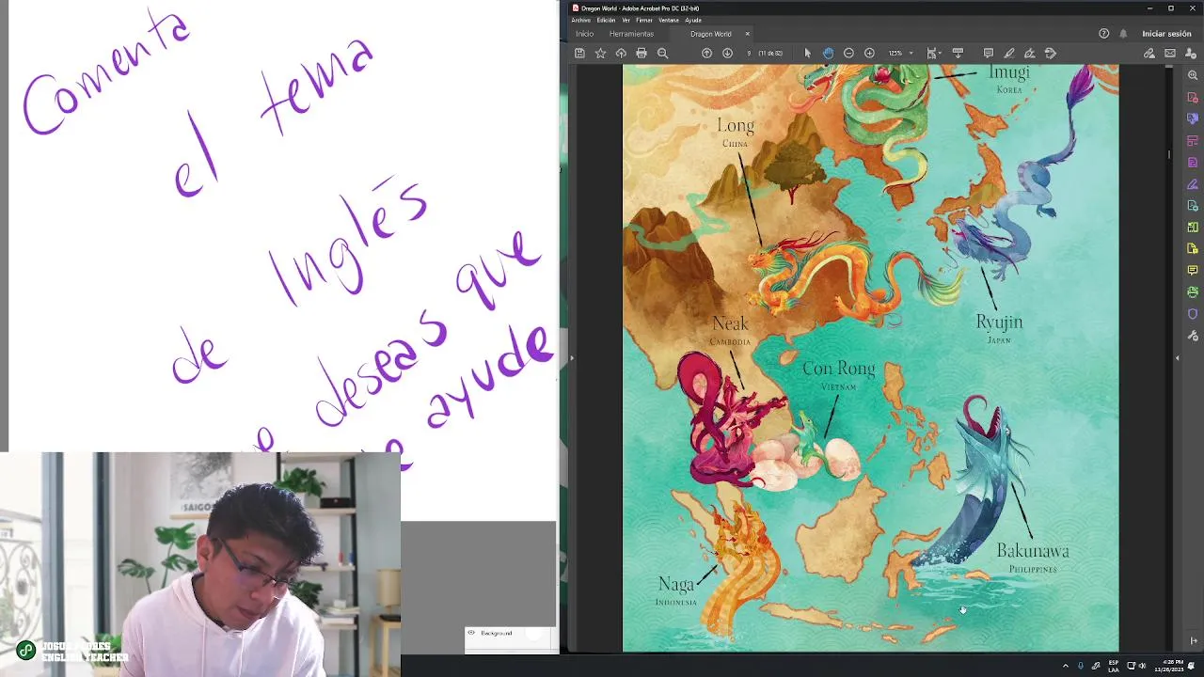Open the Ayuda menu
The image size is (1204, 677).
pyautogui.click(x=693, y=20)
